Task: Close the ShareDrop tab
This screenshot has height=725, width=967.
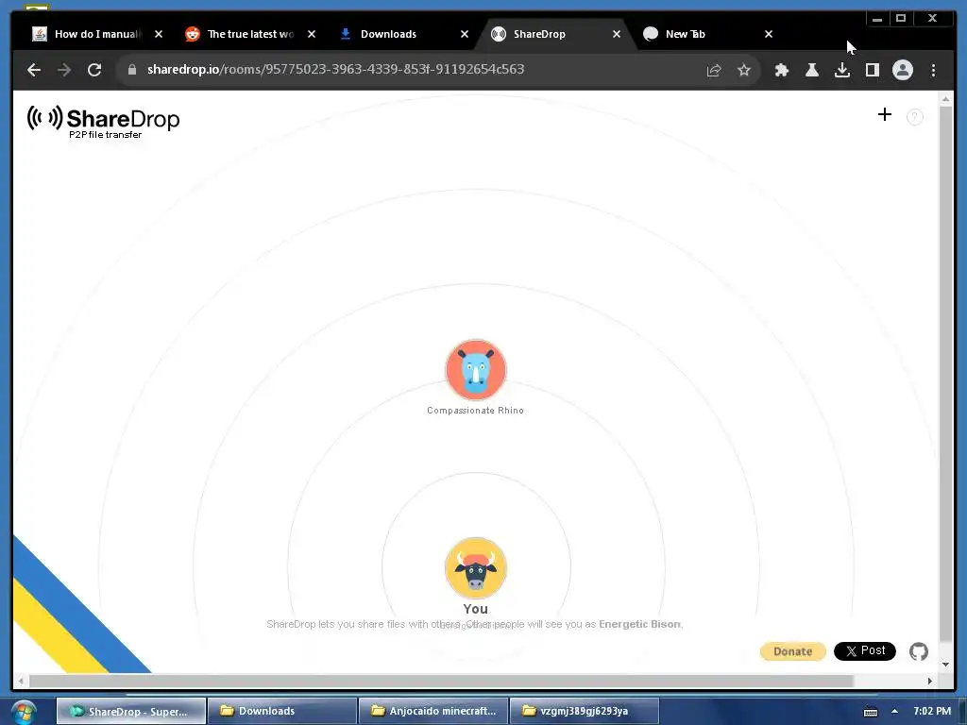Action: tap(616, 34)
